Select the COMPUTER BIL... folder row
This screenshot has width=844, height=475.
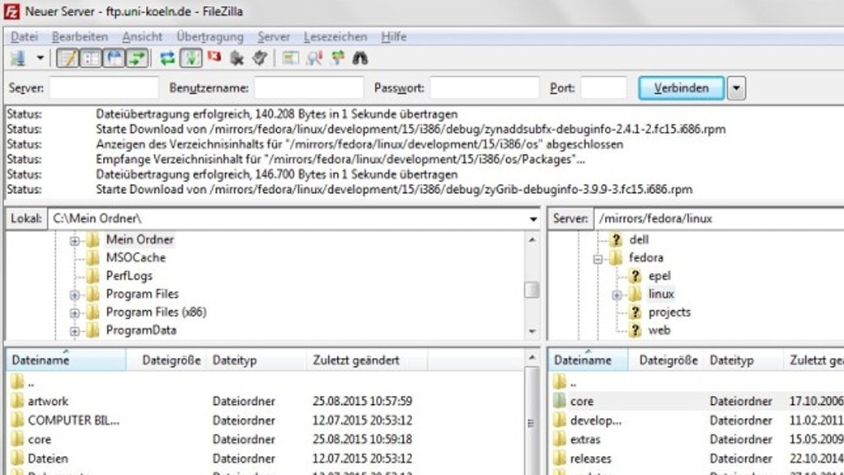[x=265, y=420]
